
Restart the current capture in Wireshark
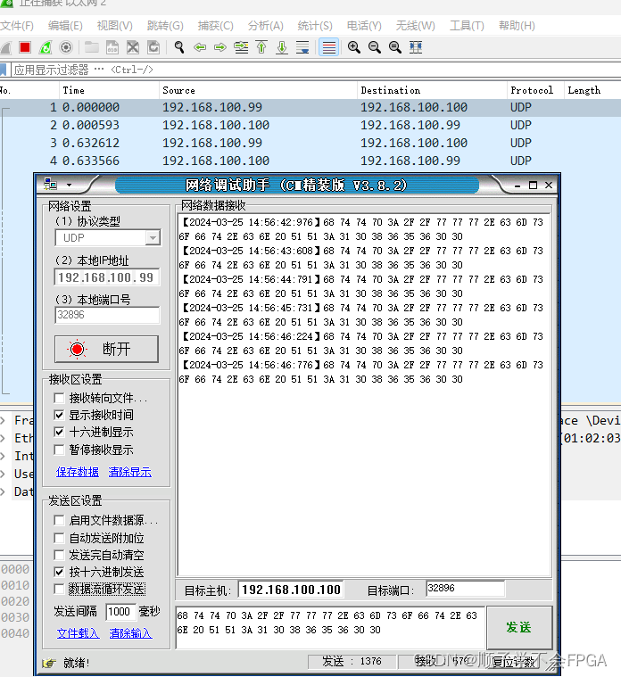click(x=46, y=47)
